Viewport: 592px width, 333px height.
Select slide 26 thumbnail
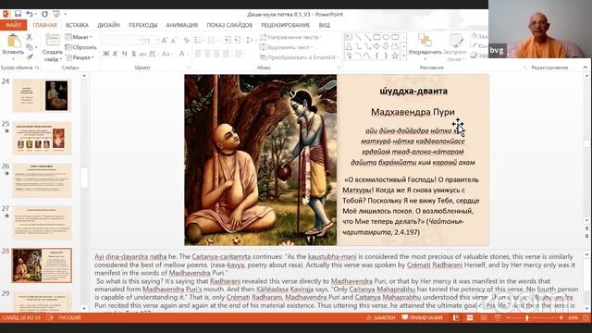click(42, 180)
